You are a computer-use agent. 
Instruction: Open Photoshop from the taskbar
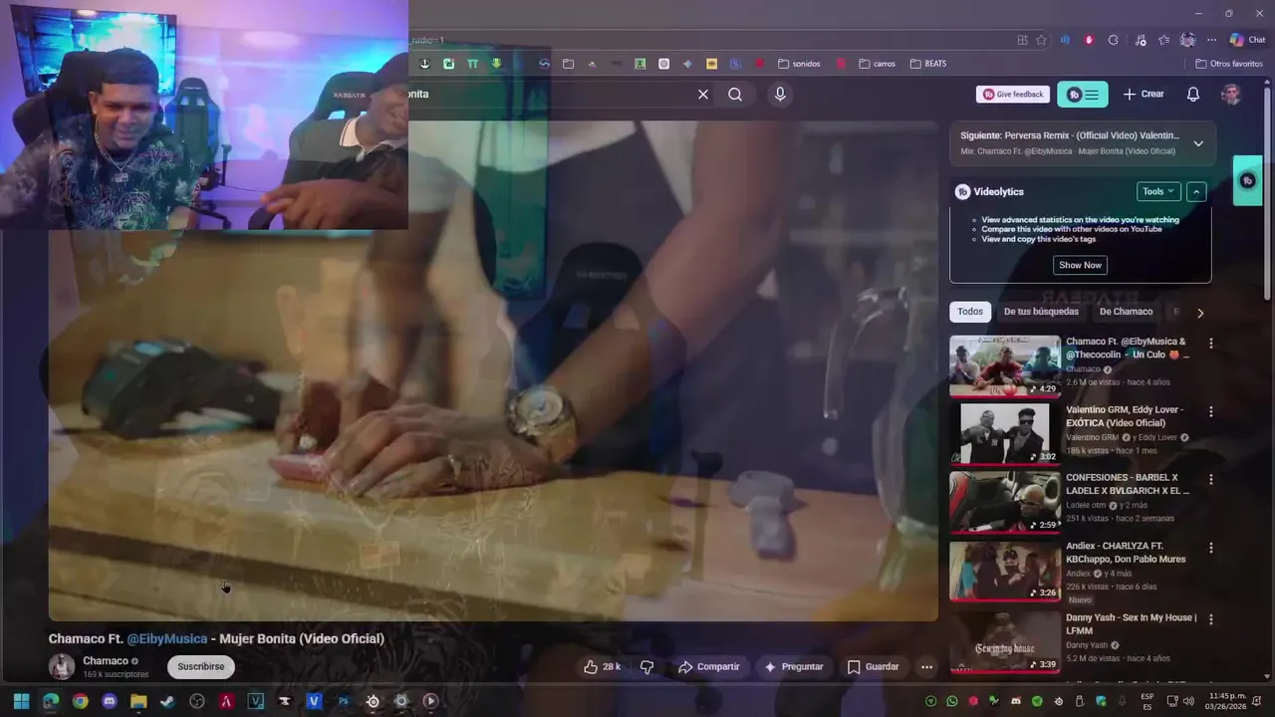point(344,701)
